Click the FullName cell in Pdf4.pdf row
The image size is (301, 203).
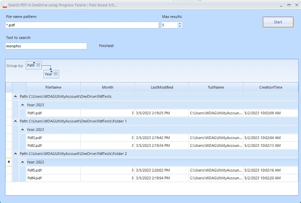[216, 178]
